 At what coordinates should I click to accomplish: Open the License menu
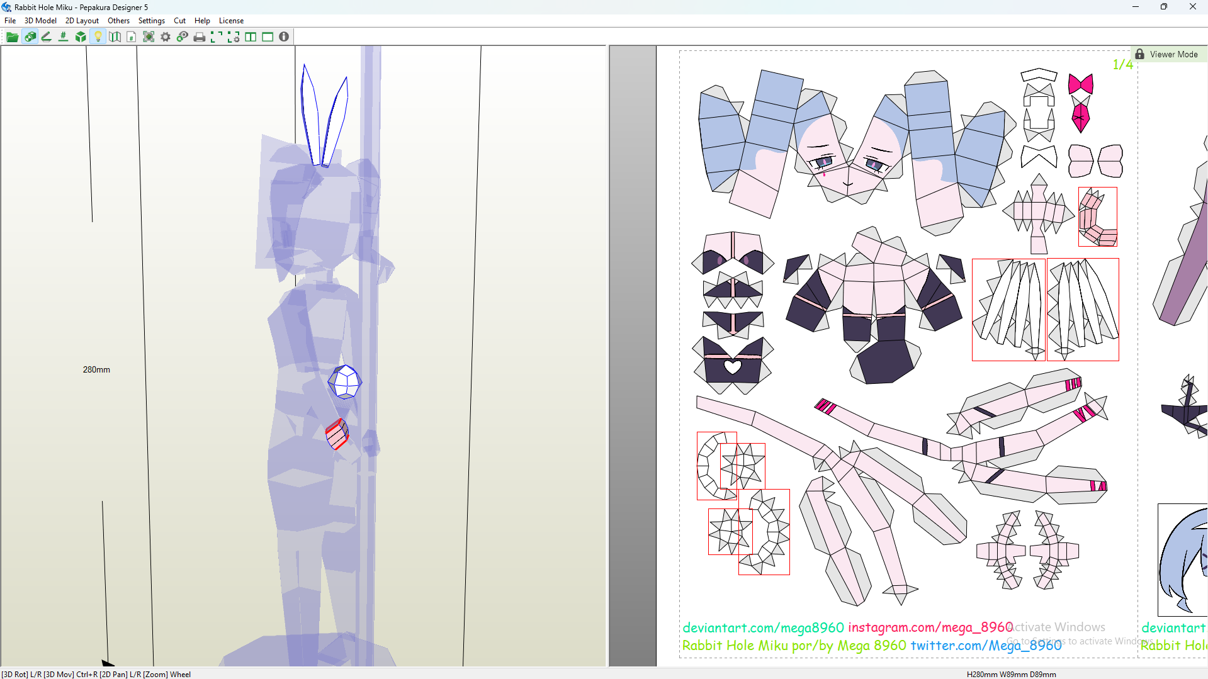(x=231, y=21)
